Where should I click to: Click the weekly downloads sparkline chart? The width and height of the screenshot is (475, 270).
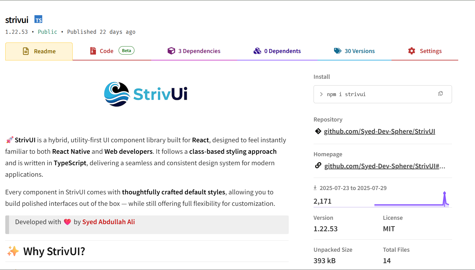[411, 200]
